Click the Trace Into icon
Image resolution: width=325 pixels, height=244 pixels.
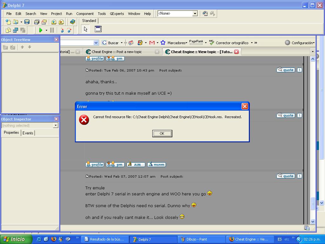tap(62, 30)
